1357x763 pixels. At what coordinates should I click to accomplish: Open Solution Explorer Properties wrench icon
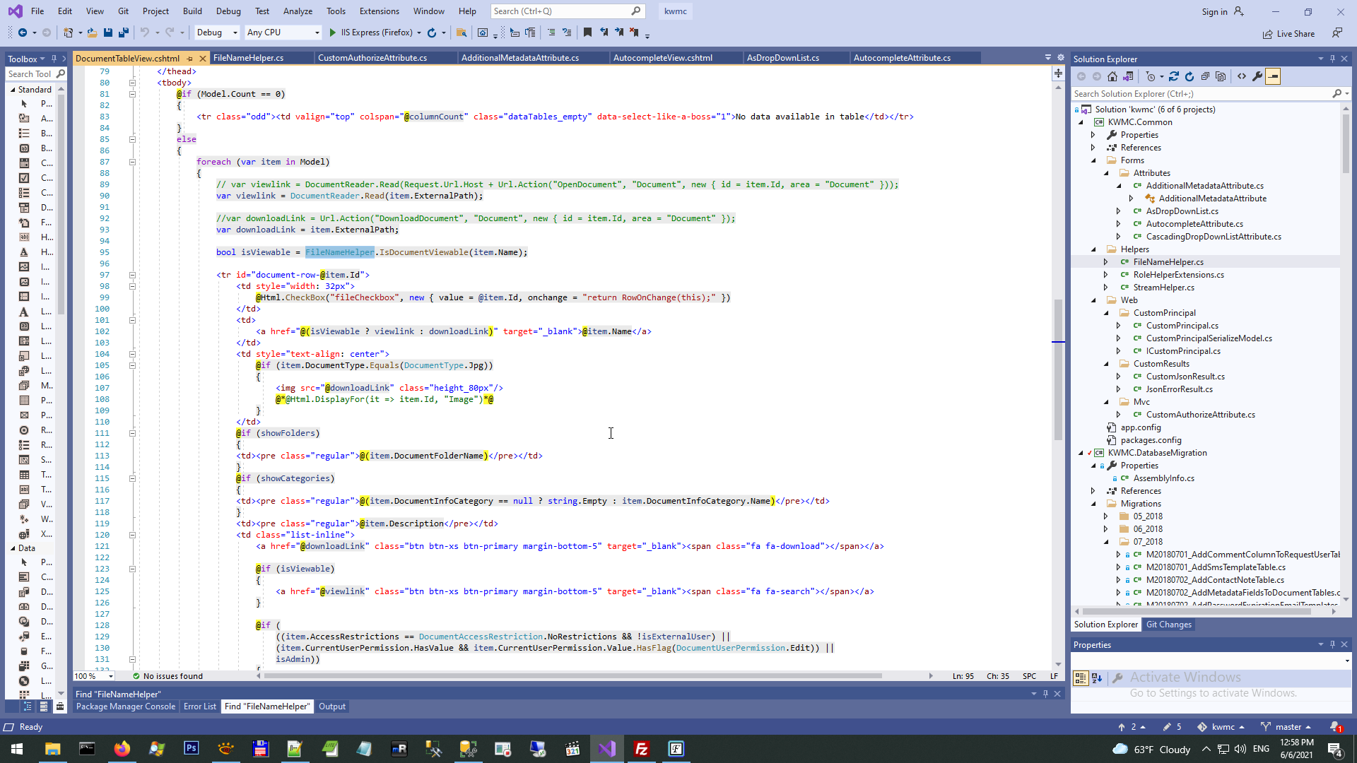pos(1257,76)
